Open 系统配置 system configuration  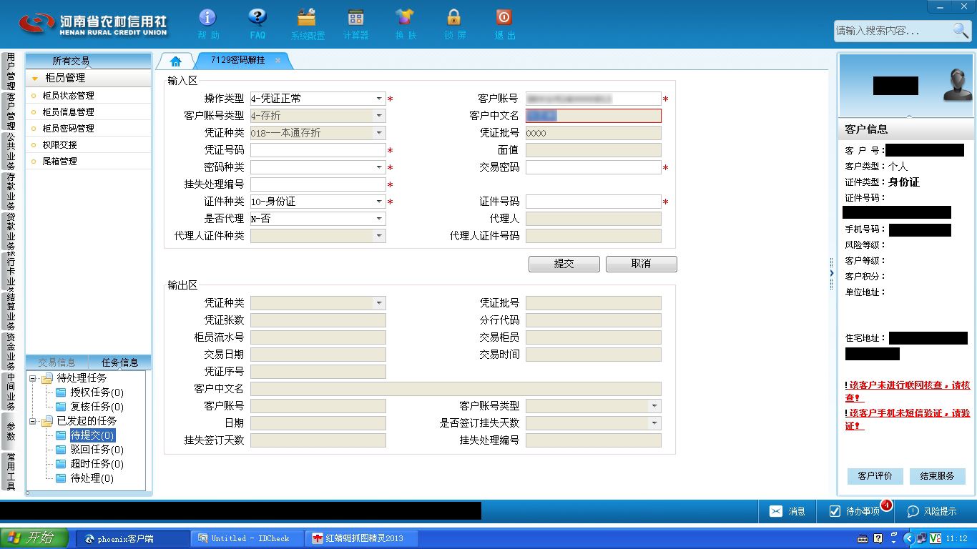(x=307, y=24)
